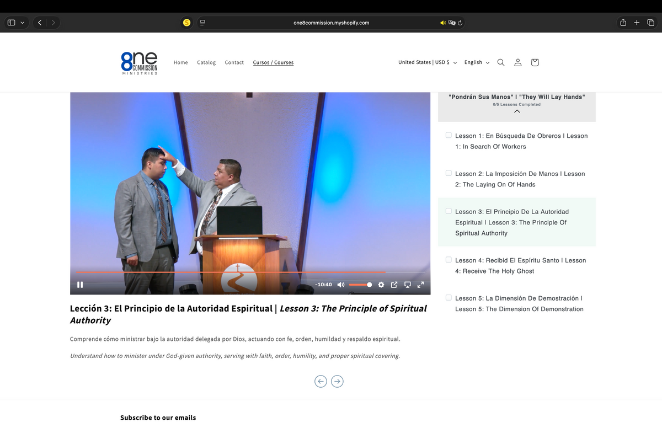Open the Safari share menu
The image size is (662, 428).
click(623, 23)
